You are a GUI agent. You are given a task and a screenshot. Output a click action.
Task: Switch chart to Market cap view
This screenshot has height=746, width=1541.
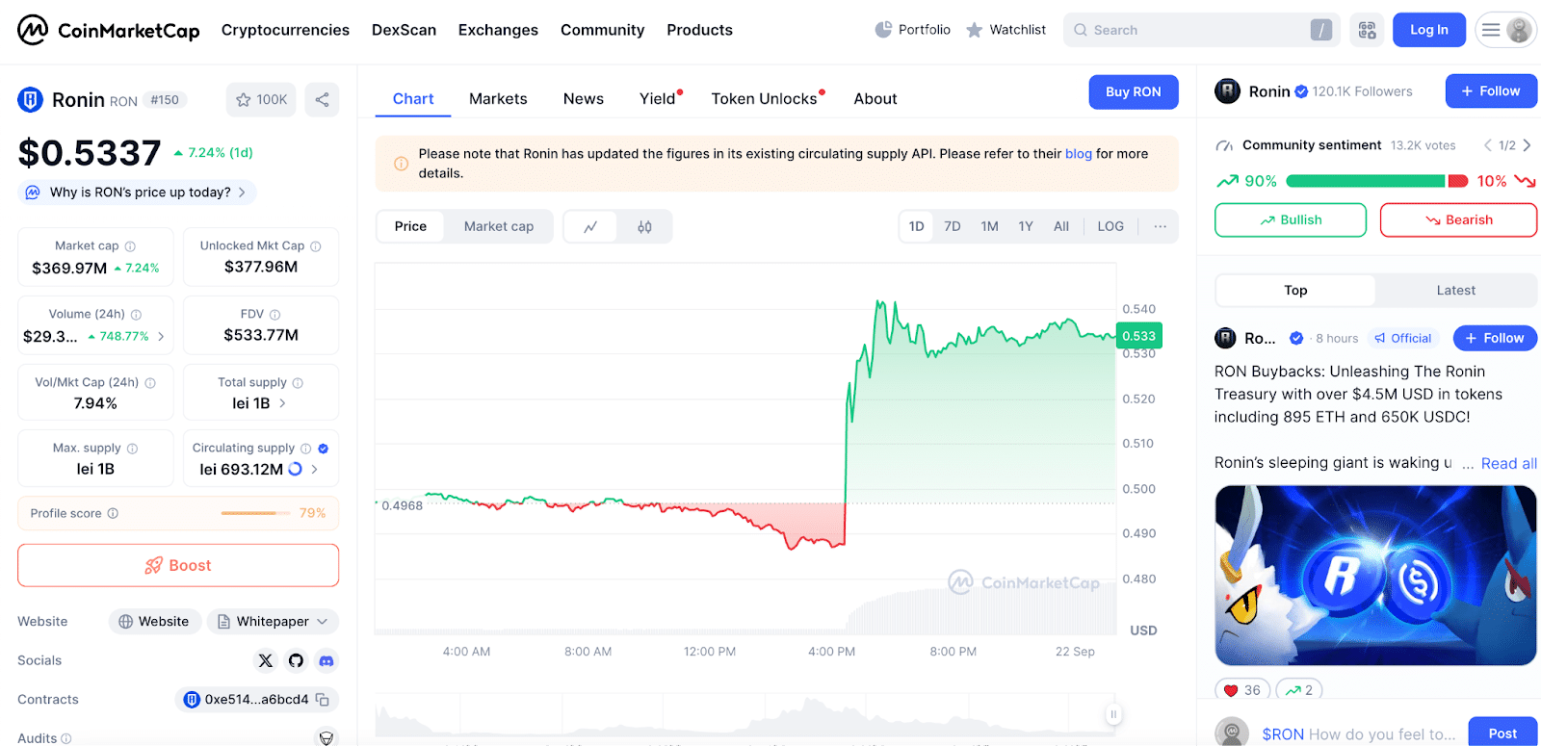(x=498, y=226)
